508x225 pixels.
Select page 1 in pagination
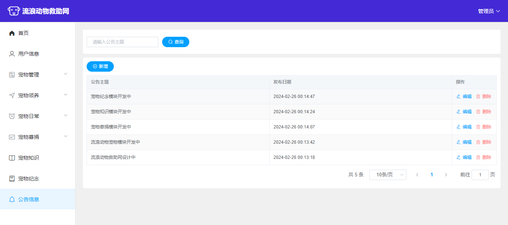click(431, 175)
